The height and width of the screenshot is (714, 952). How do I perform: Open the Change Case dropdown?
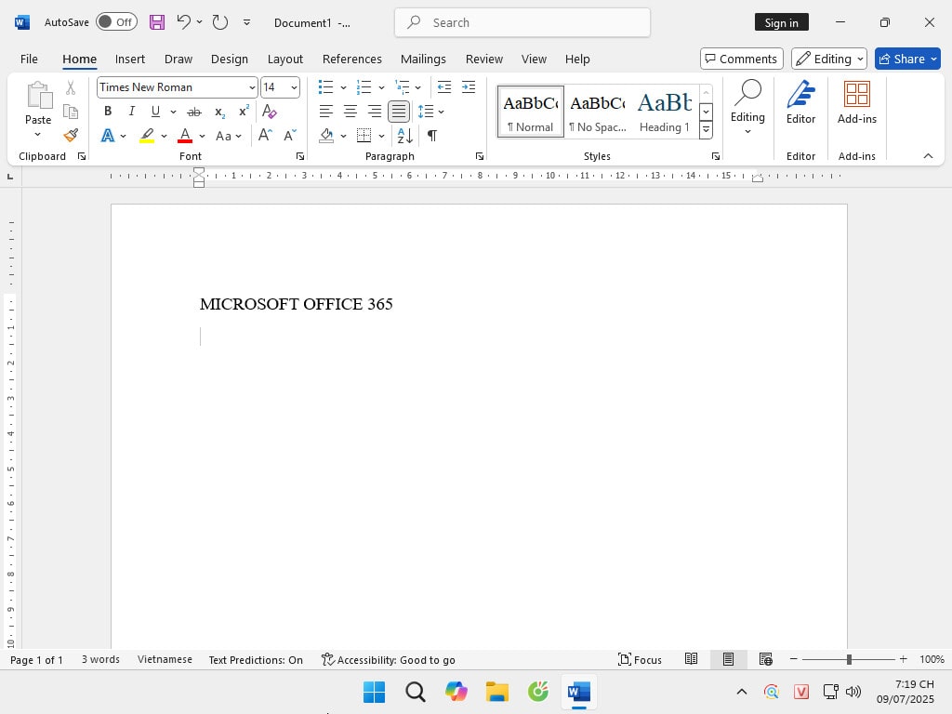[229, 136]
